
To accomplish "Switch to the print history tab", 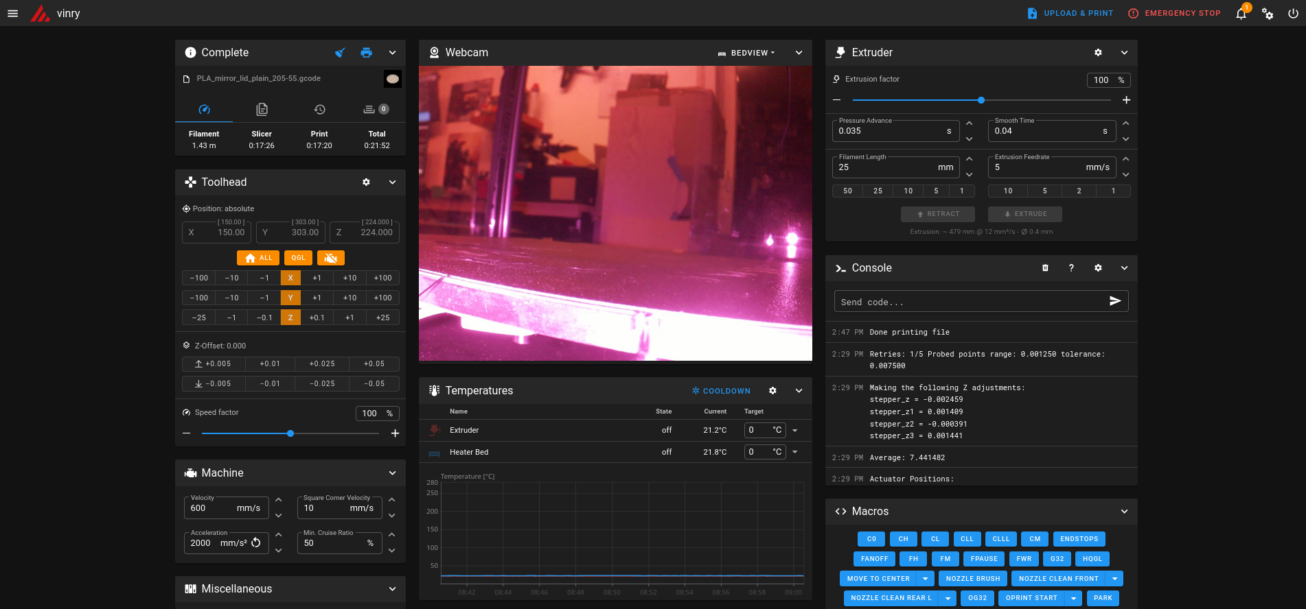I will 319,109.
